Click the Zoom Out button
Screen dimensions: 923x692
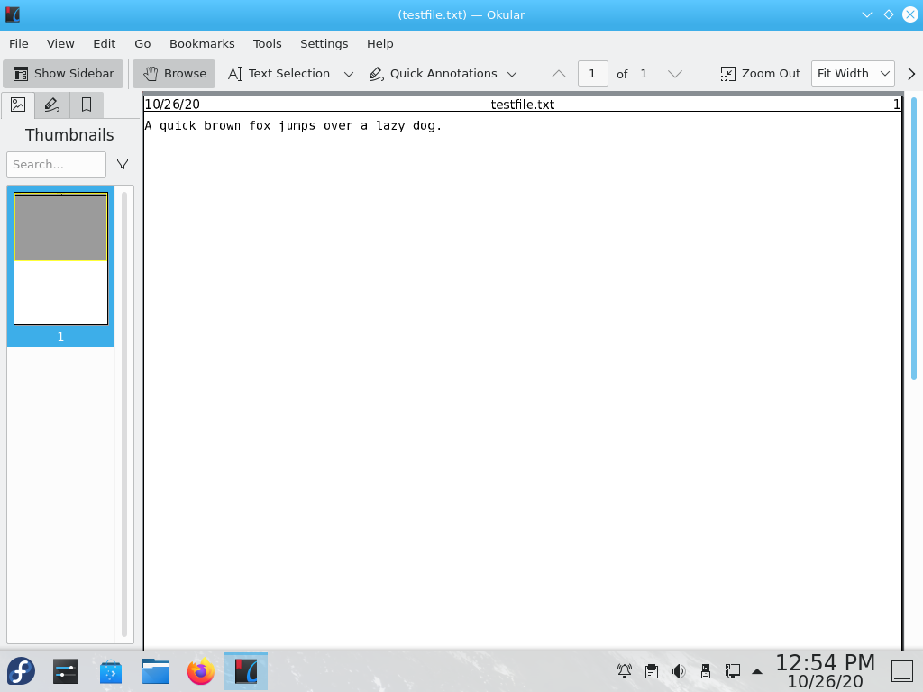pos(760,74)
